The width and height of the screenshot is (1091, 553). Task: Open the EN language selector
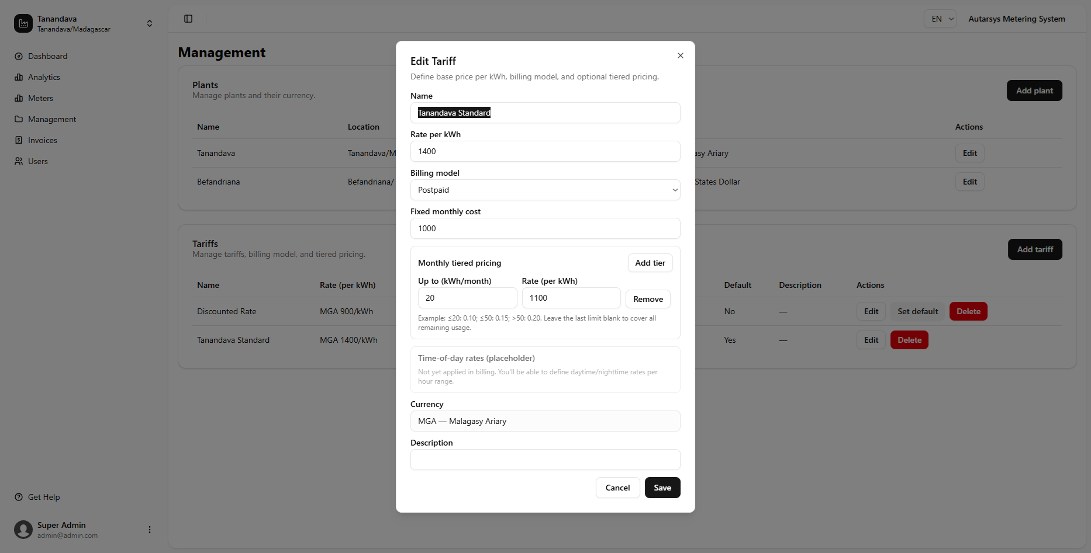(x=940, y=19)
